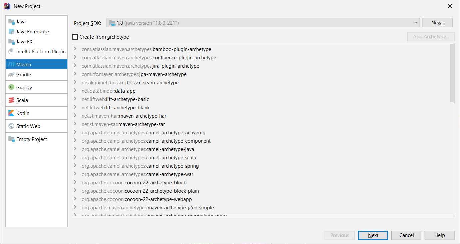Click the Maven 'm' icon
The image size is (460, 244).
(11, 65)
